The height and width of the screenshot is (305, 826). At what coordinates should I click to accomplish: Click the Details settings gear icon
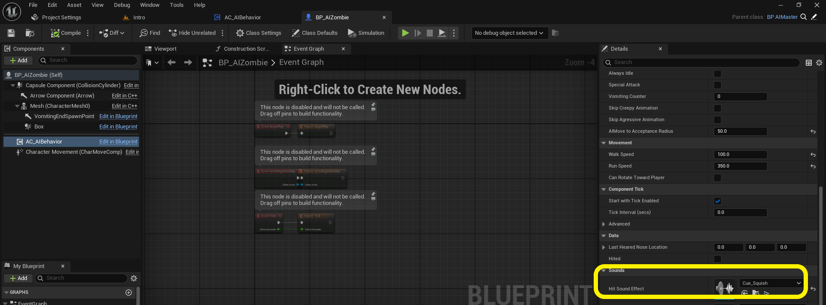coord(819,63)
